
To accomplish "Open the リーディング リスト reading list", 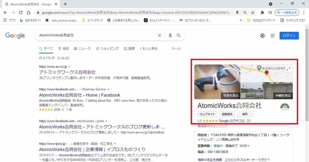I will coord(293,20).
